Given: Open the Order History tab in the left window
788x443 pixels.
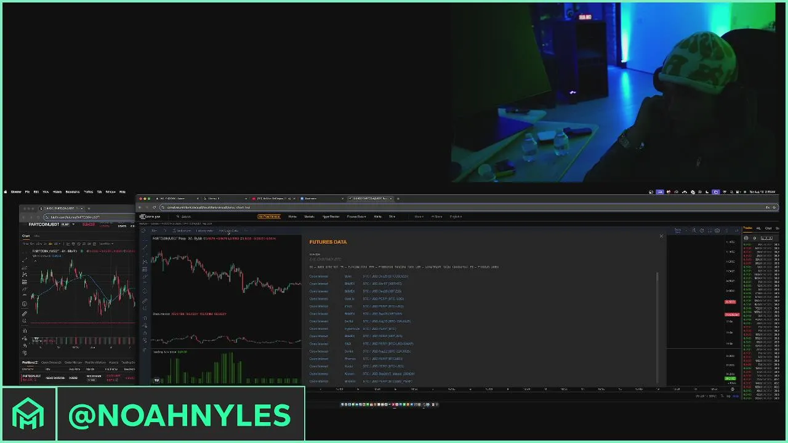Looking at the screenshot, I should (x=73, y=362).
